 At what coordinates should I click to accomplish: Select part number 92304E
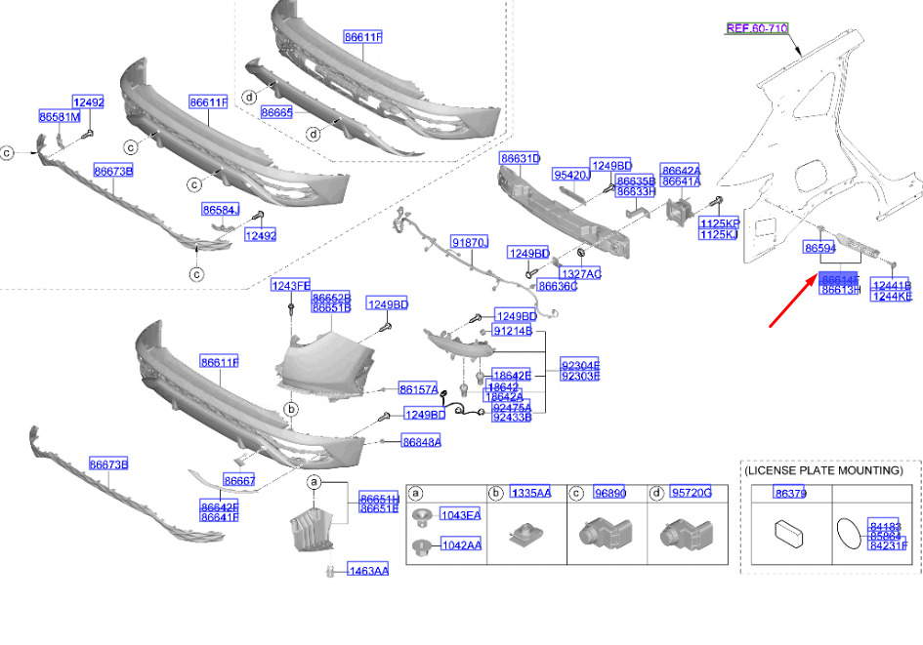(580, 365)
